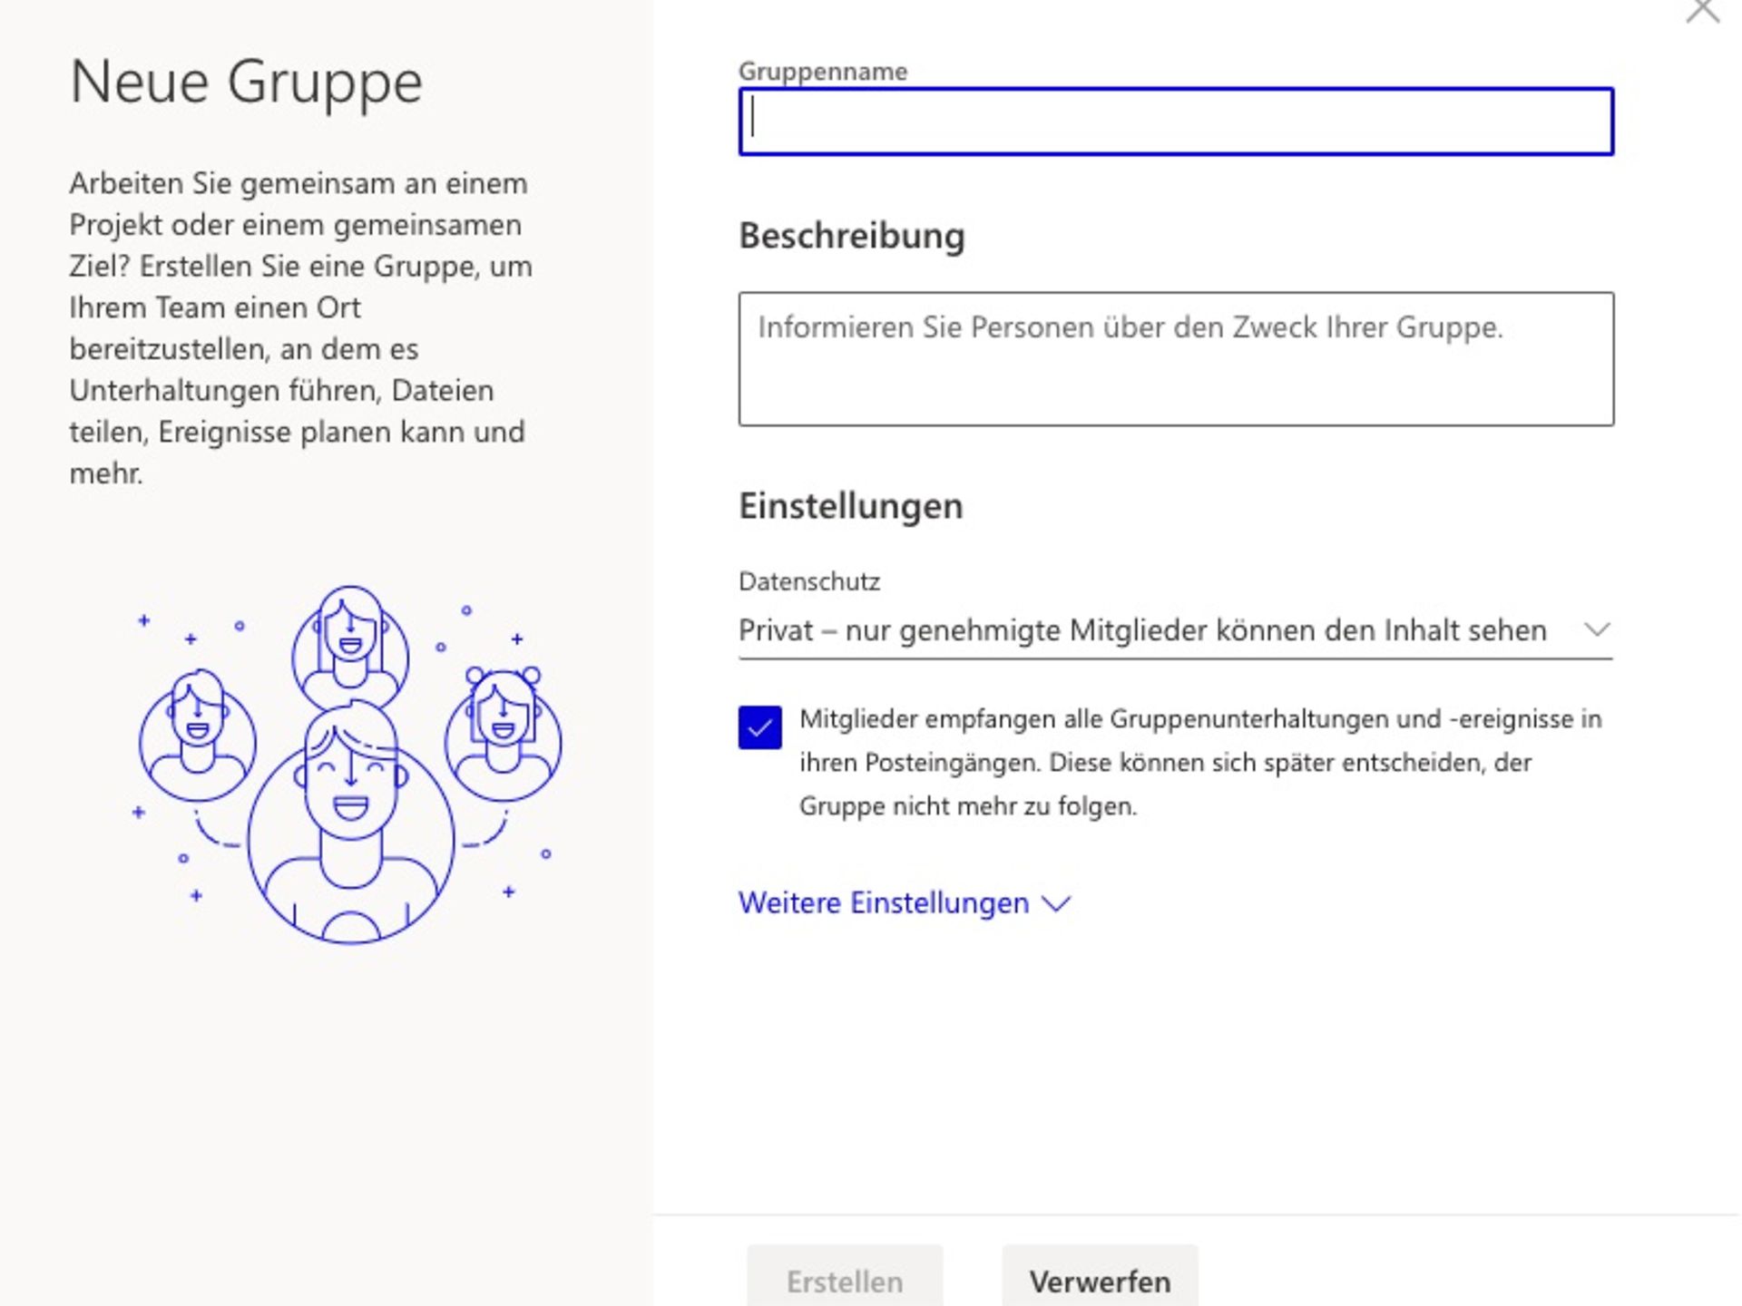Click the dropdown arrow next to Privat
1742x1306 pixels.
pos(1600,629)
